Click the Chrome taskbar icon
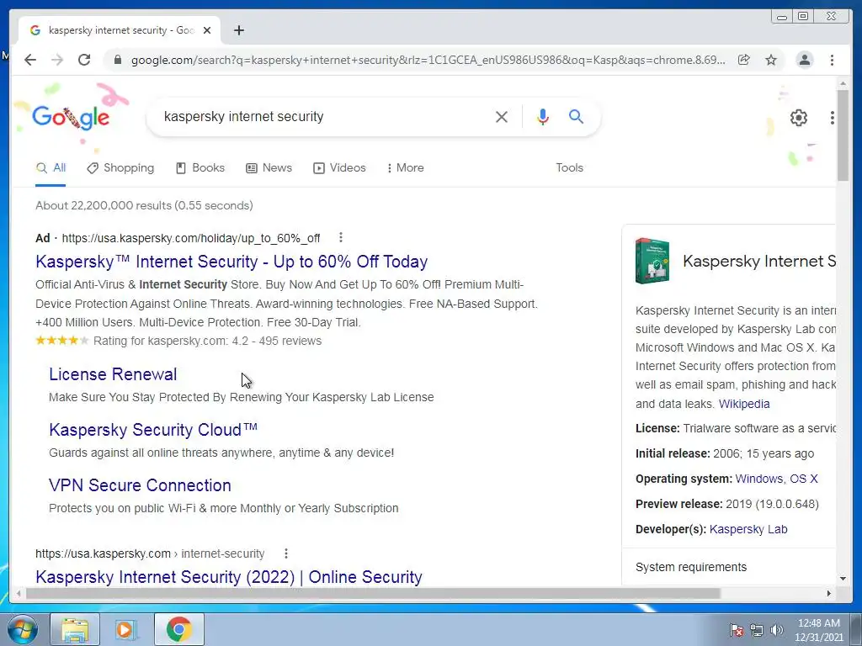The width and height of the screenshot is (862, 646). click(178, 629)
